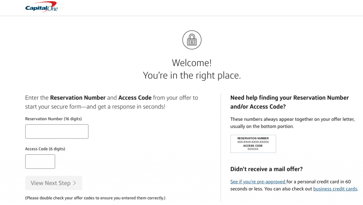Click the "Didn't receive a mail offer?" heading

point(266,169)
